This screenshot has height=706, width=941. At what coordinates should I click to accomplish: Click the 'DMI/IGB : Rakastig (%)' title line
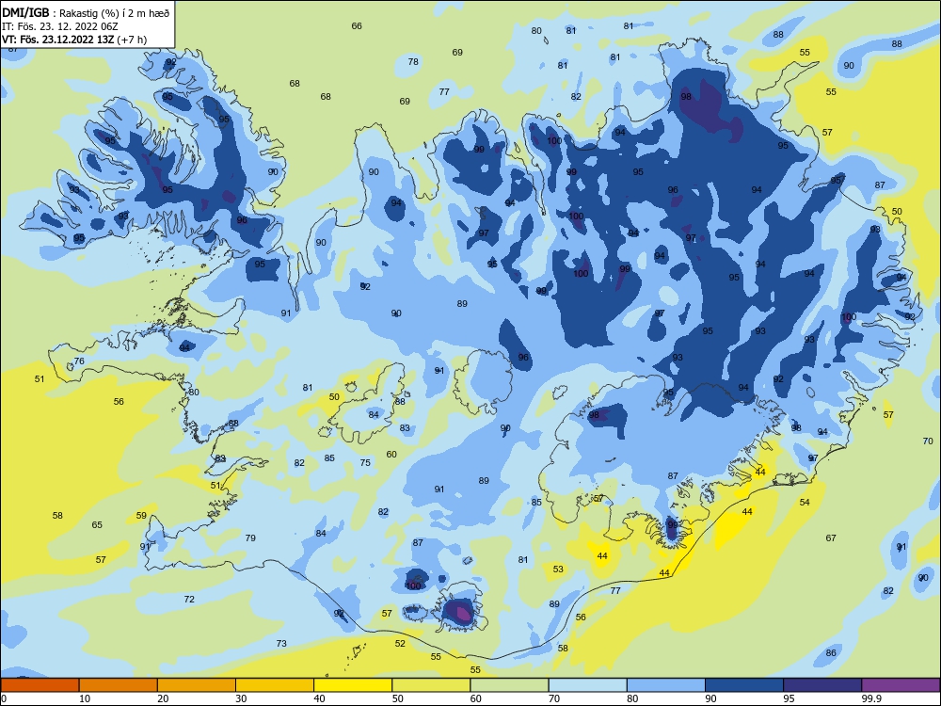(x=86, y=12)
